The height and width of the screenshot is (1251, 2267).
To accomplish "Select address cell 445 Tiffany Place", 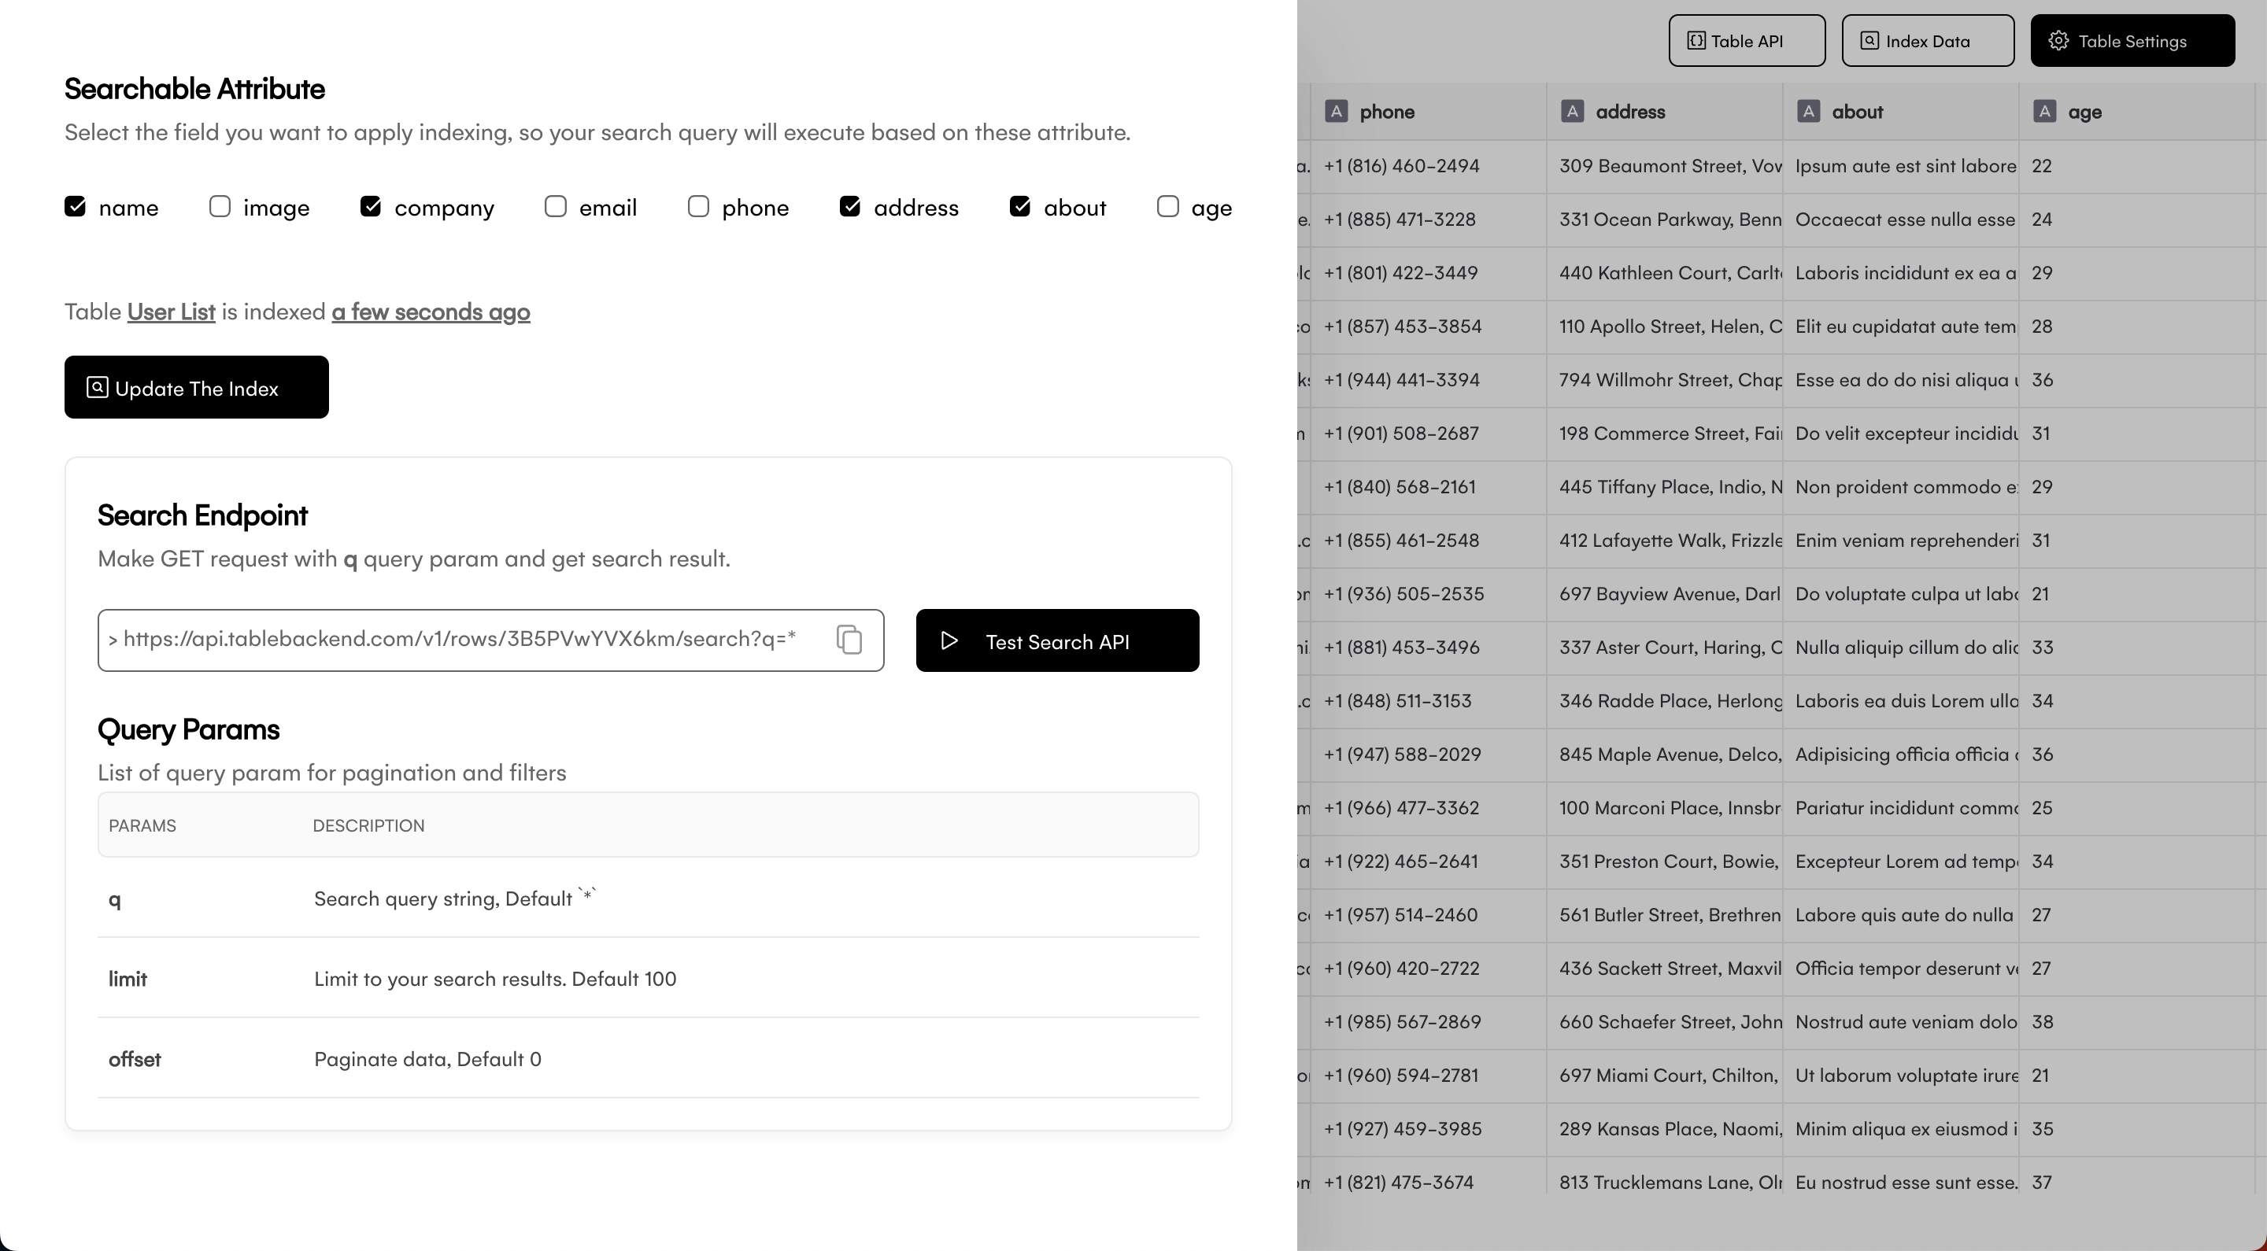I will pyautogui.click(x=1664, y=486).
